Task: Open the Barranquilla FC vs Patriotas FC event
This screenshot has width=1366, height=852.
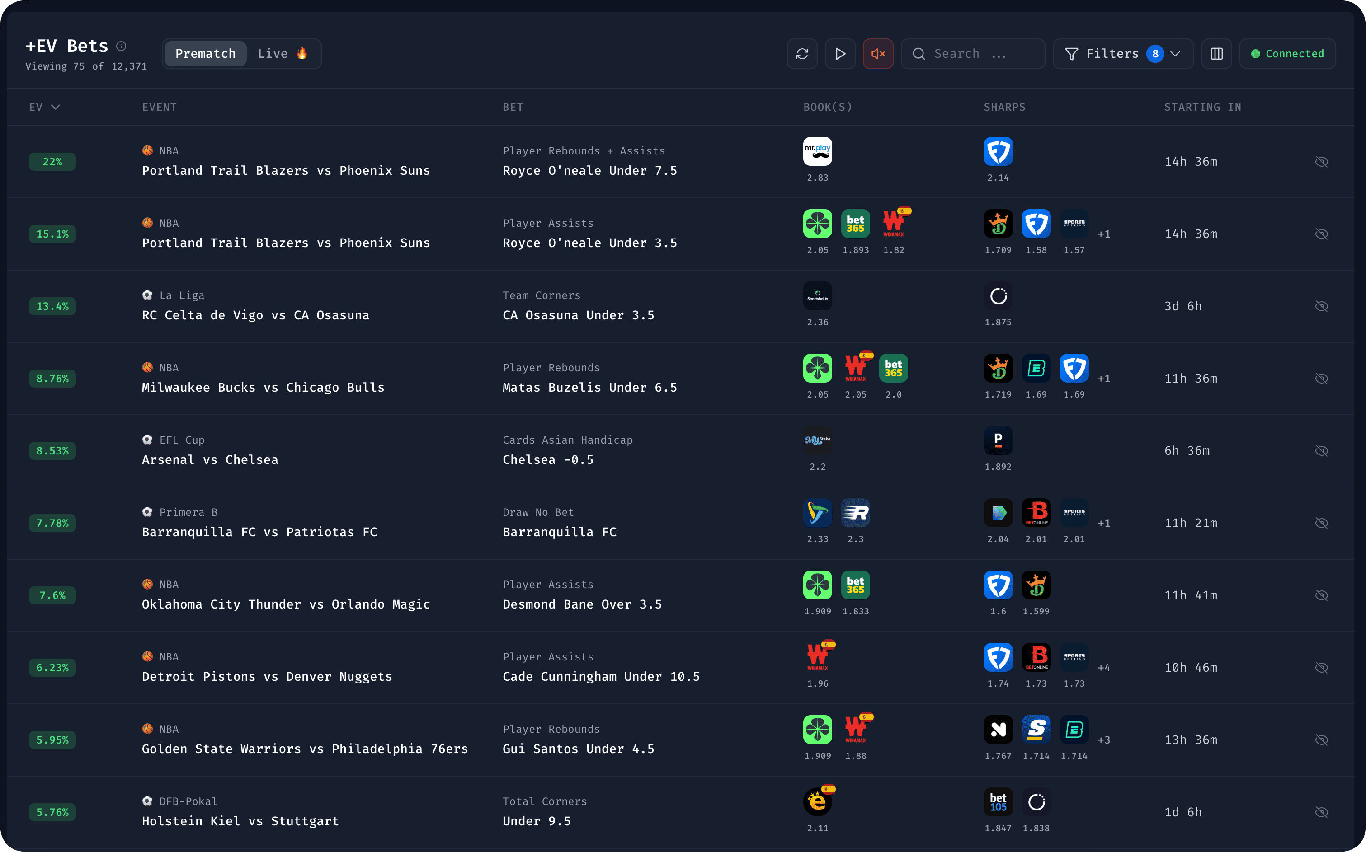Action: pos(259,531)
